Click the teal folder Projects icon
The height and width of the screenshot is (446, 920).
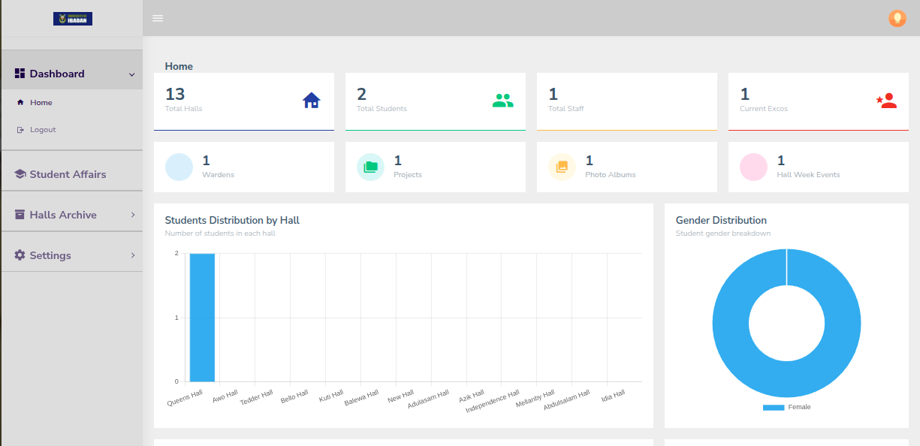click(370, 167)
